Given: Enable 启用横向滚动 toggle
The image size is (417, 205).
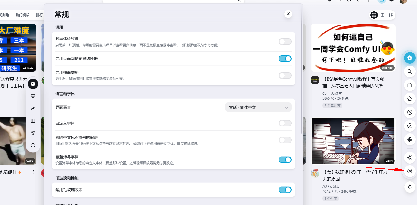Looking at the screenshot, I should tap(285, 75).
